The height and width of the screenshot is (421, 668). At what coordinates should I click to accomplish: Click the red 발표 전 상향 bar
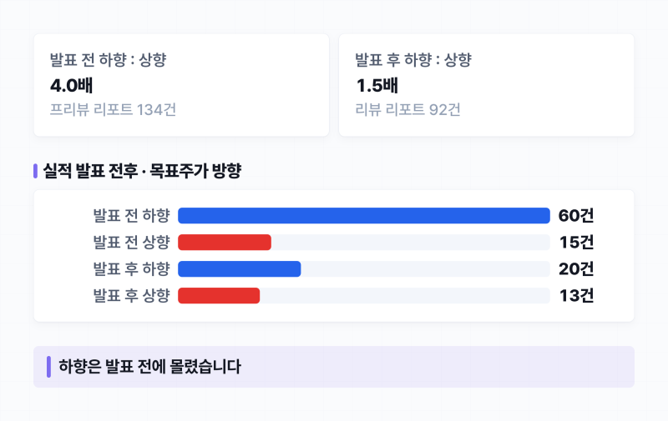pyautogui.click(x=225, y=243)
